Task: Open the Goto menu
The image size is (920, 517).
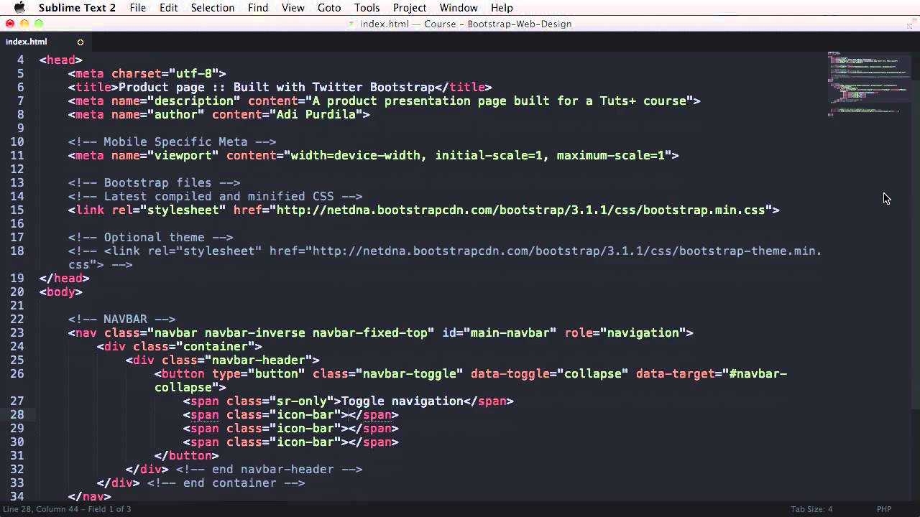Action: 329,8
